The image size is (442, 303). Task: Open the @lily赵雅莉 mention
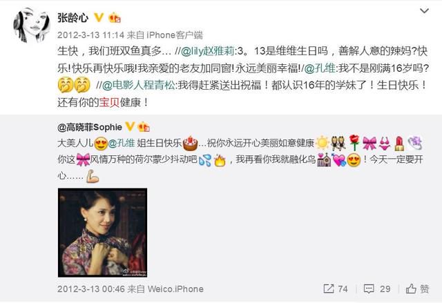[x=207, y=51]
